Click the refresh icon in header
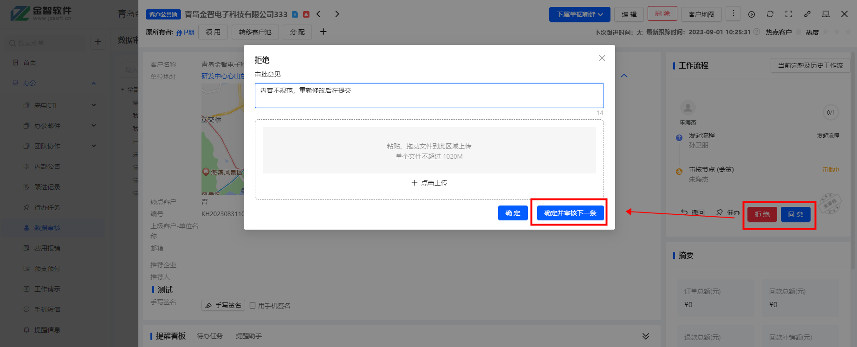Image resolution: width=857 pixels, height=347 pixels. click(x=770, y=14)
